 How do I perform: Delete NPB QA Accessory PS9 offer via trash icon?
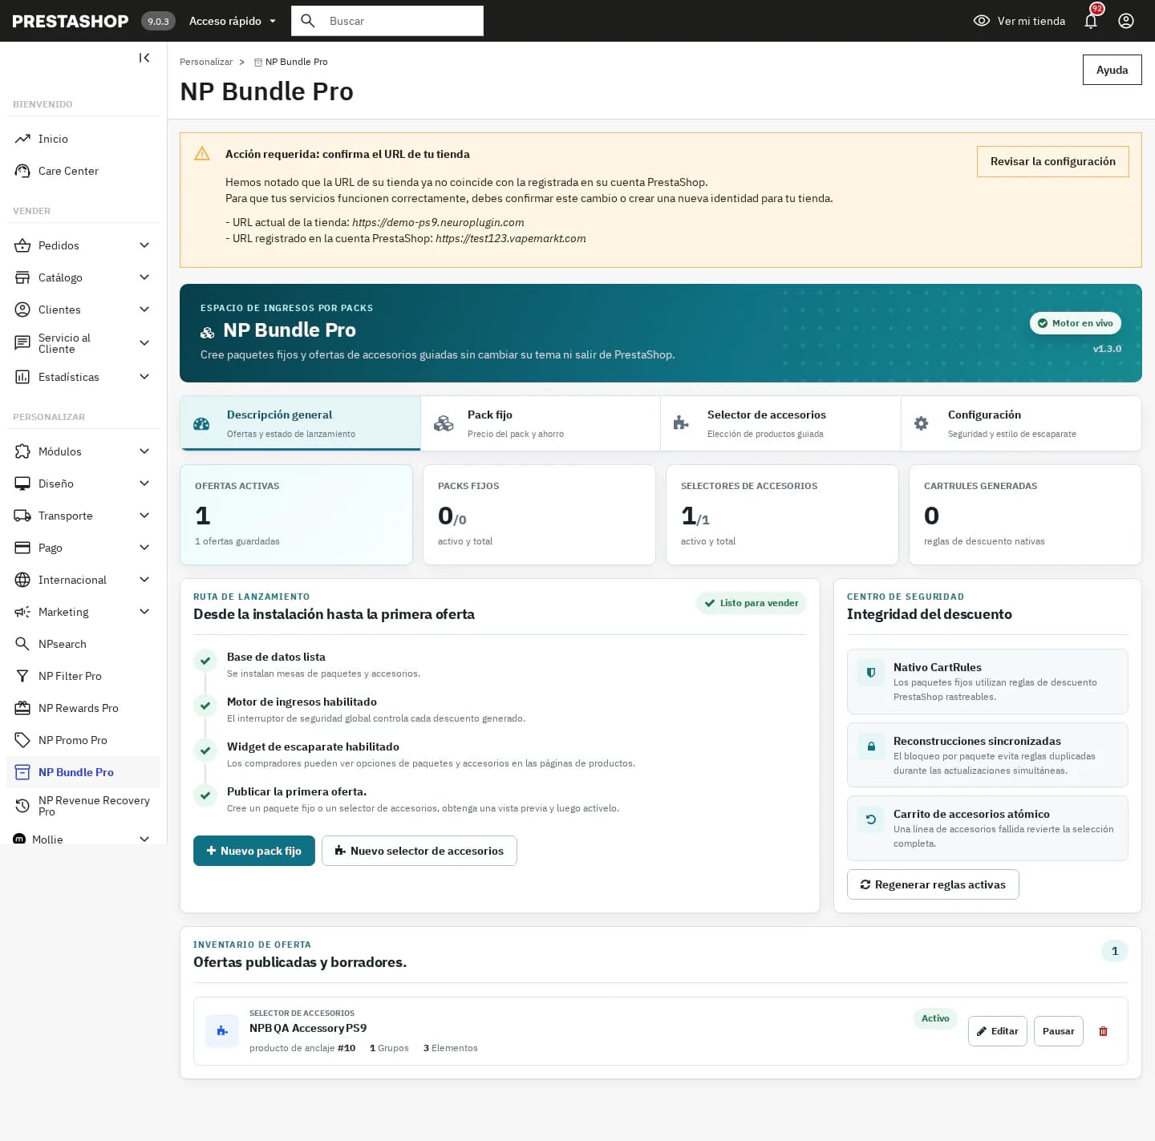[1103, 1031]
